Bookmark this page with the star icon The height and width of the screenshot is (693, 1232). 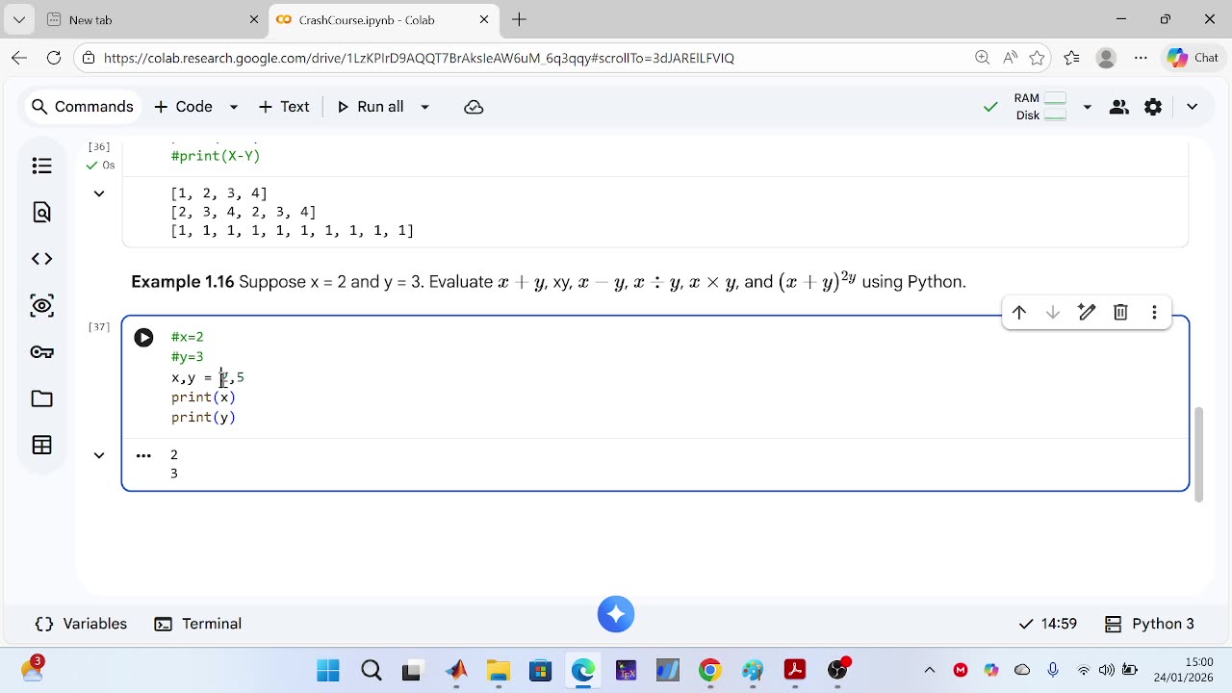[1037, 58]
